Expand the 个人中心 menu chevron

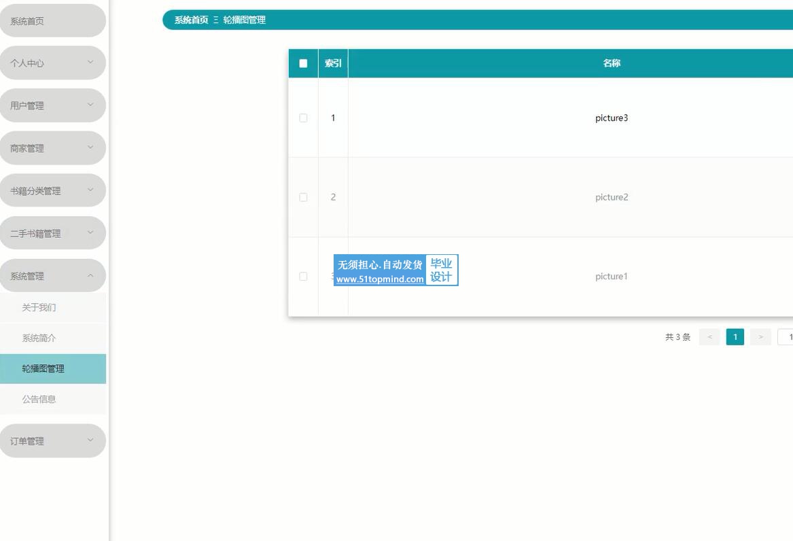pos(90,63)
